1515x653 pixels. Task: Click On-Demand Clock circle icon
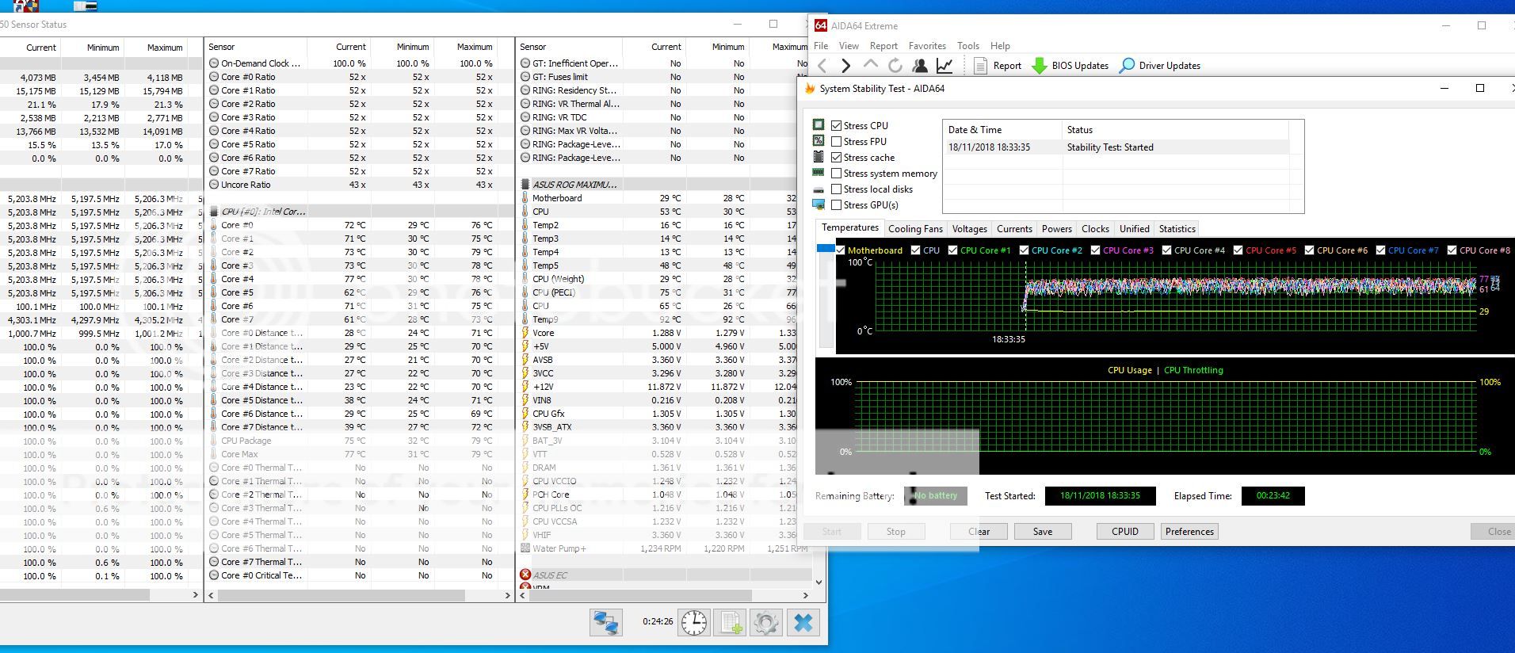[x=214, y=63]
